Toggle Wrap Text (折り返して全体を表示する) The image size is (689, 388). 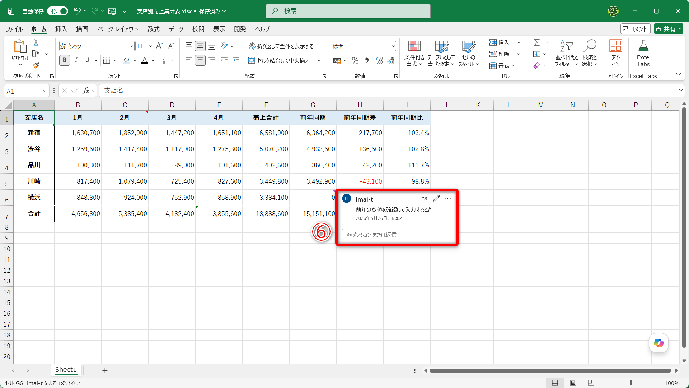[x=281, y=46]
